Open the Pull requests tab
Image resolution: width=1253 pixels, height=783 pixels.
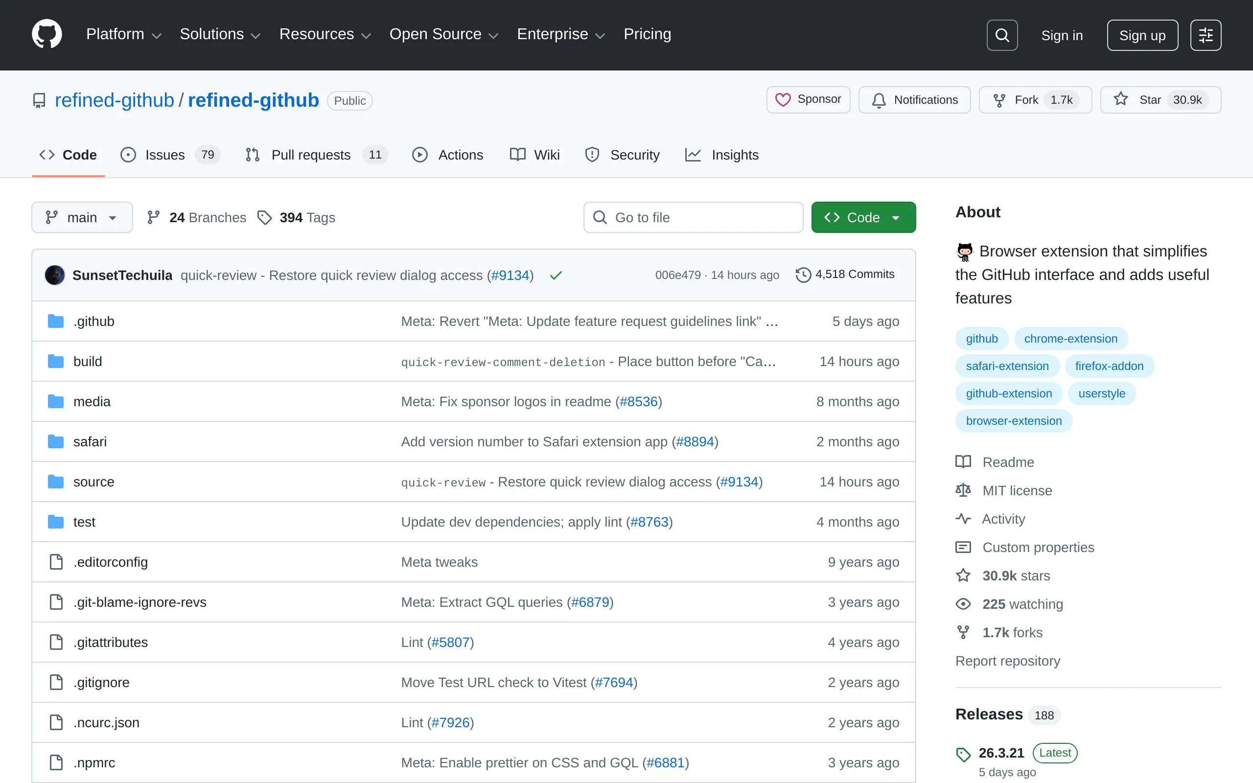(x=311, y=155)
